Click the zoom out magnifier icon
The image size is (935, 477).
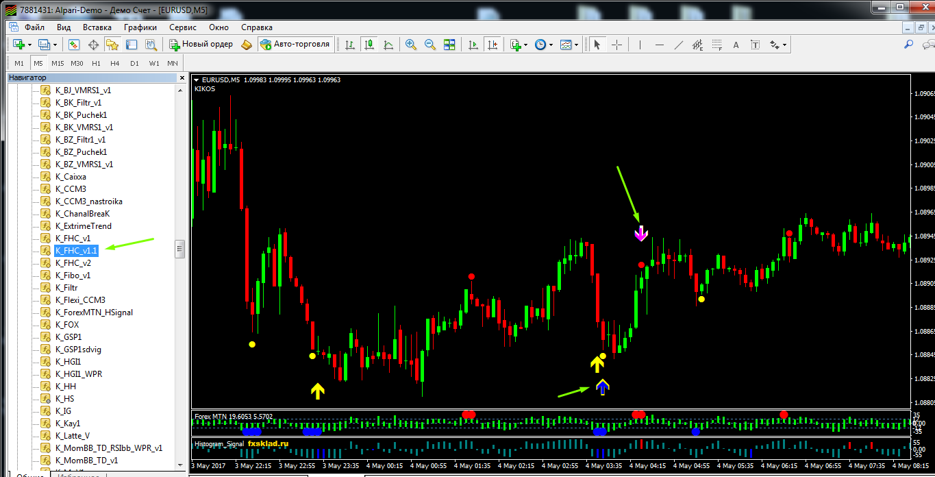pos(430,45)
